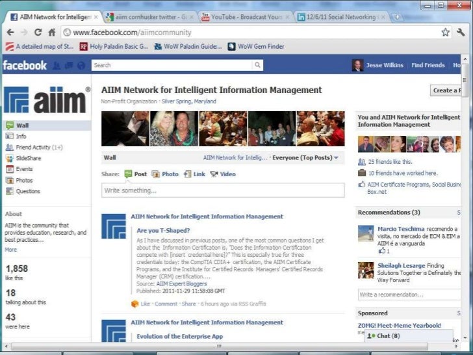The width and height of the screenshot is (473, 355).
Task: Go to the browser Home icon
Action: click(52, 33)
